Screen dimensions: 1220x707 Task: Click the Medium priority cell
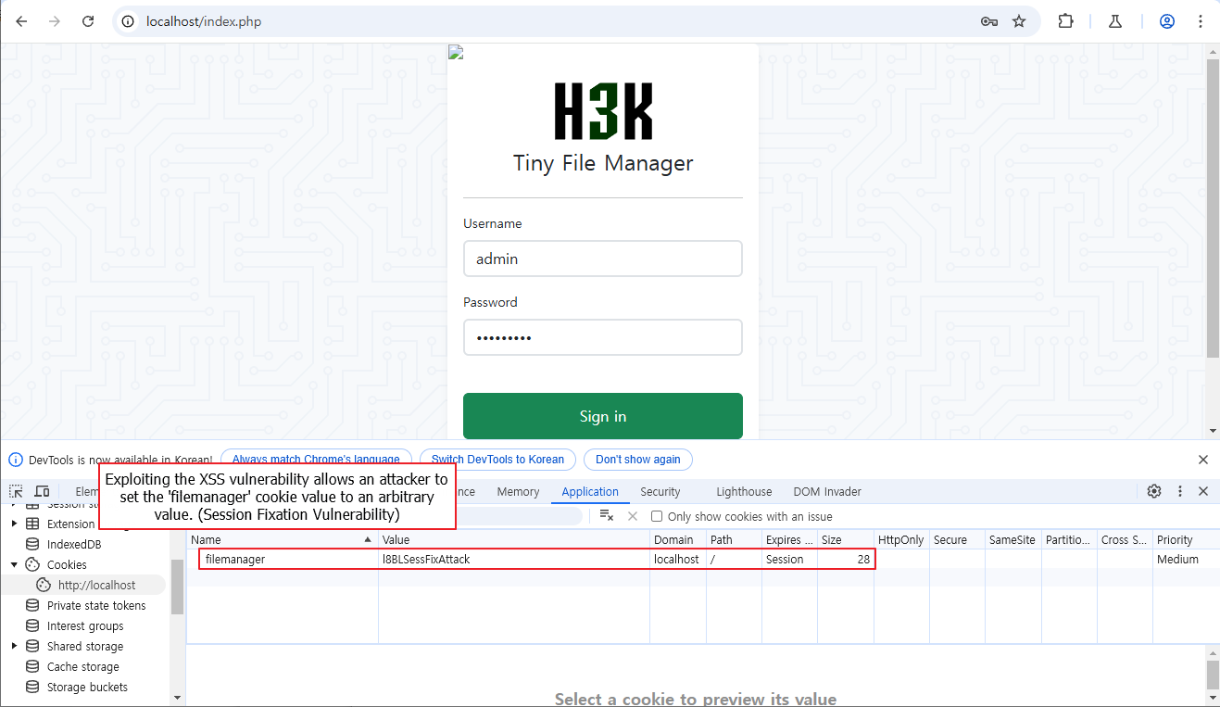click(x=1185, y=560)
